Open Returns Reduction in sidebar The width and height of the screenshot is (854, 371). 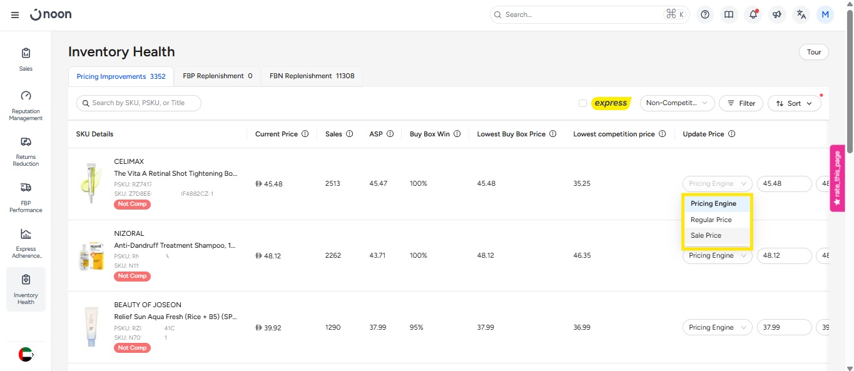click(x=26, y=151)
